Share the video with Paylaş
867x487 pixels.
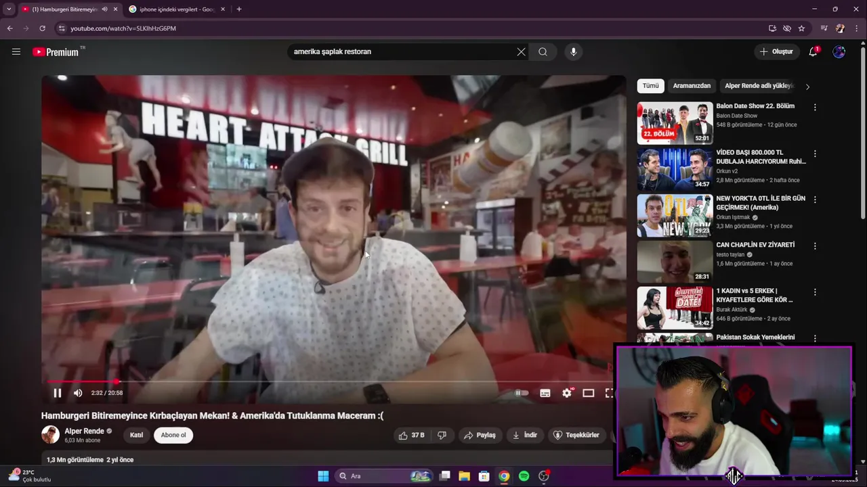(x=480, y=435)
